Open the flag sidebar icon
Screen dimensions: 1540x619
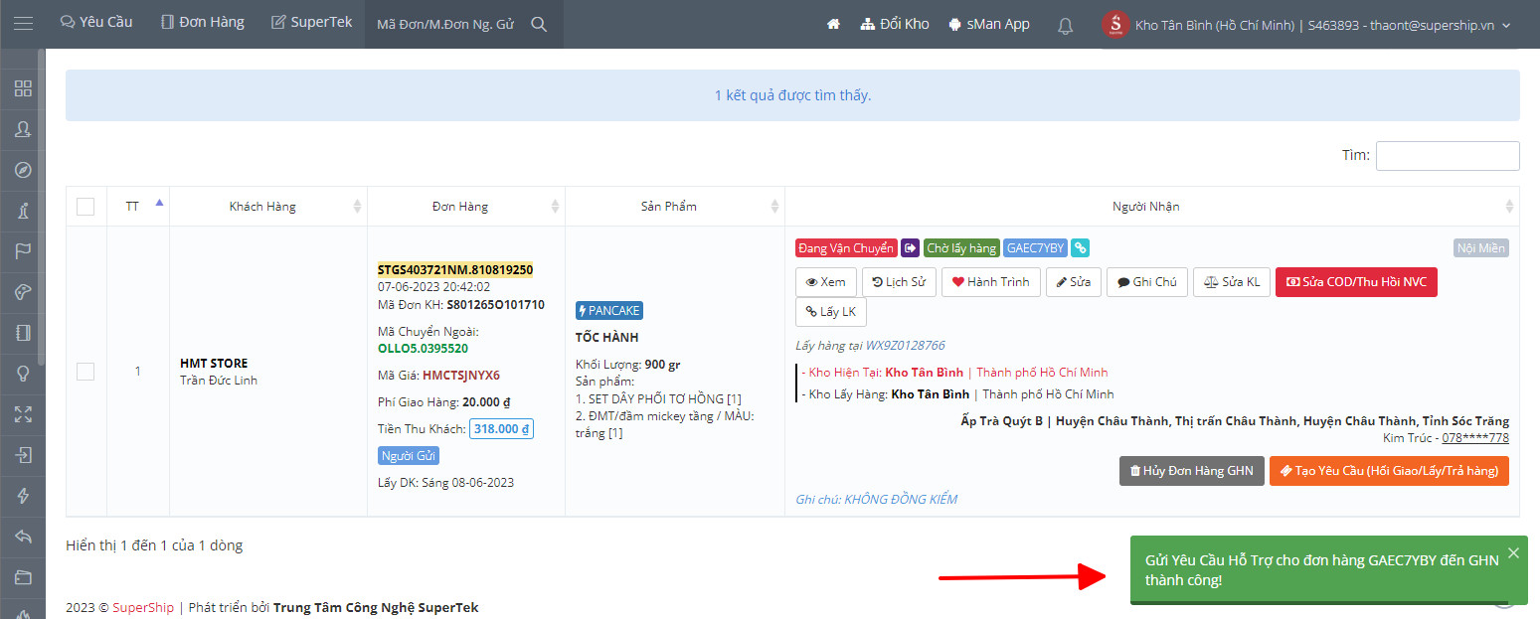23,251
